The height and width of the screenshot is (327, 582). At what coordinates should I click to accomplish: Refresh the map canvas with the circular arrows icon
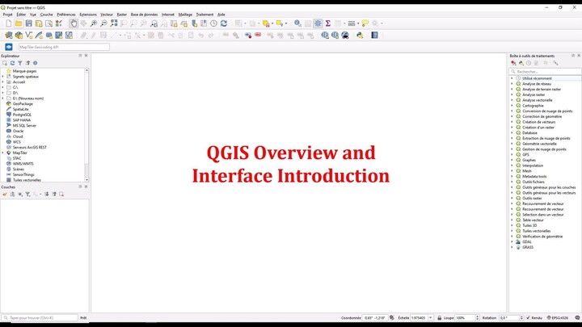pyautogui.click(x=224, y=23)
